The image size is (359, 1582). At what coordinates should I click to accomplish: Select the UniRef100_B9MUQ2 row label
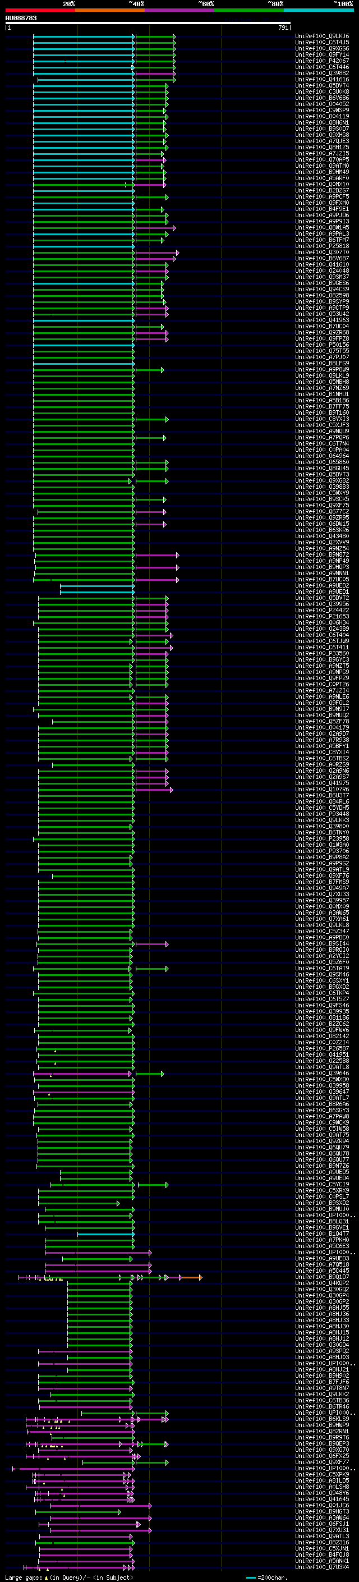[x=322, y=716]
